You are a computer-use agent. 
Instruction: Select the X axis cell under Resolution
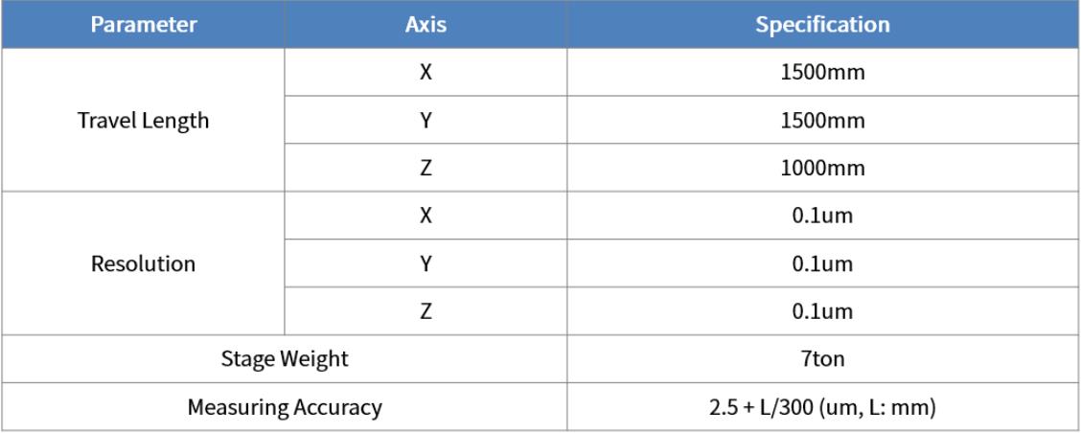coord(425,216)
